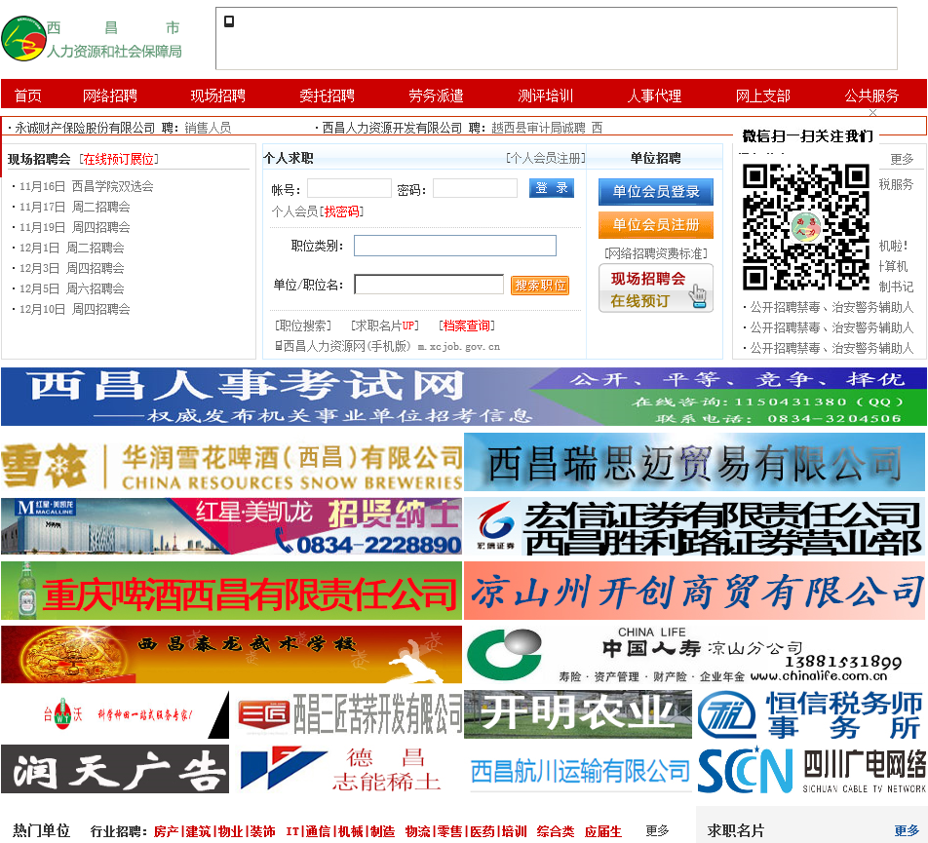Image resolution: width=928 pixels, height=843 pixels.
Task: Click 单位会员注册 button
Action: coord(656,225)
